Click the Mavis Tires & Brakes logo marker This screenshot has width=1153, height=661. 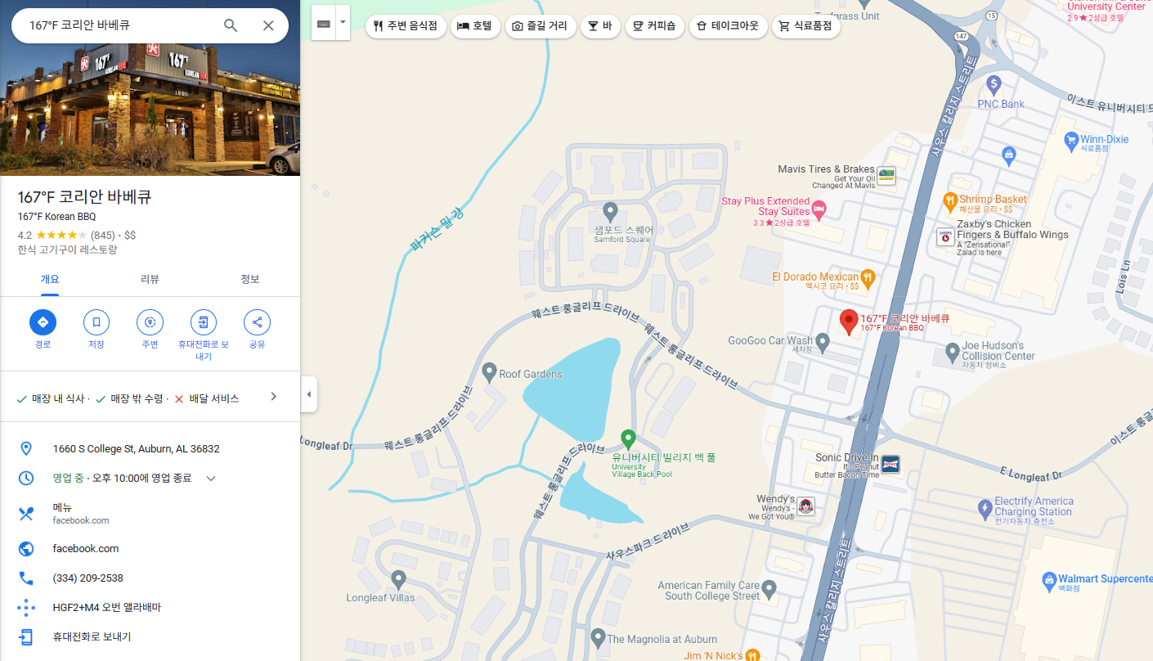pos(886,175)
